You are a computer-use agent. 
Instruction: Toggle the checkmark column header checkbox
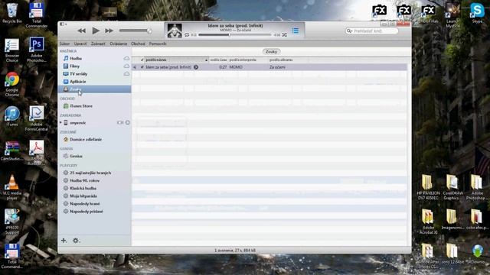point(142,60)
